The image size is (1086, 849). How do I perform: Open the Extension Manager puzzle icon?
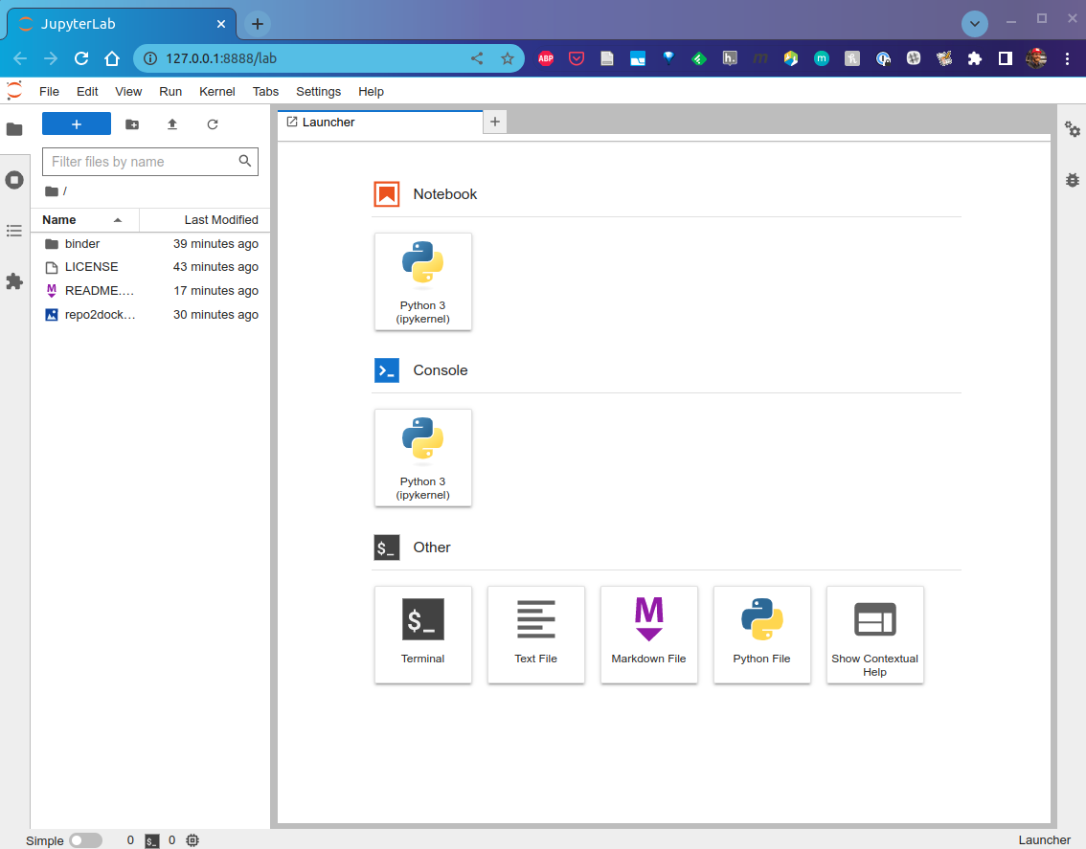(14, 281)
